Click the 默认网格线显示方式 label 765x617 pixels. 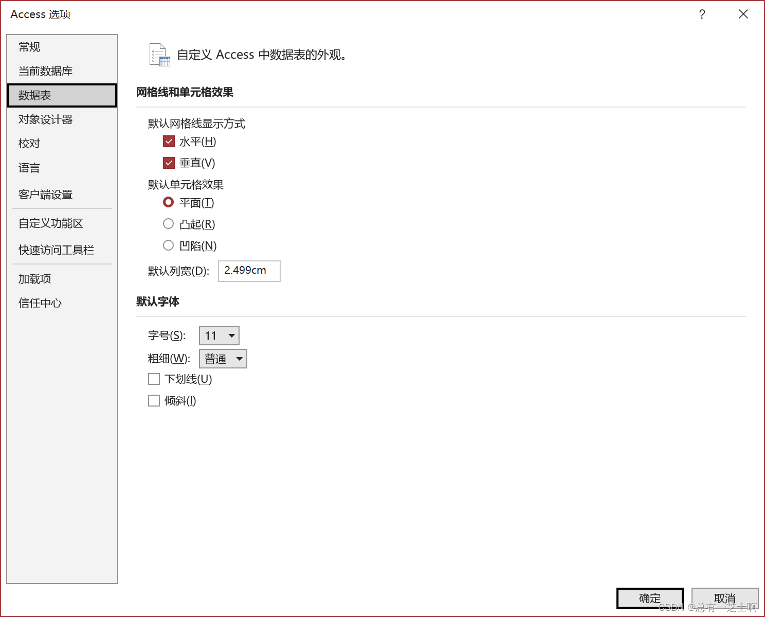click(x=196, y=124)
